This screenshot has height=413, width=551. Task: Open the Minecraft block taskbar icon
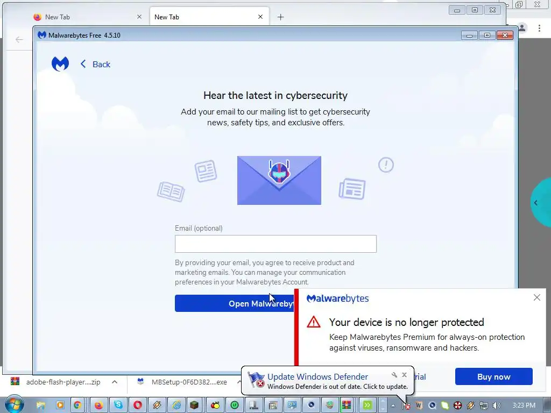coord(194,405)
